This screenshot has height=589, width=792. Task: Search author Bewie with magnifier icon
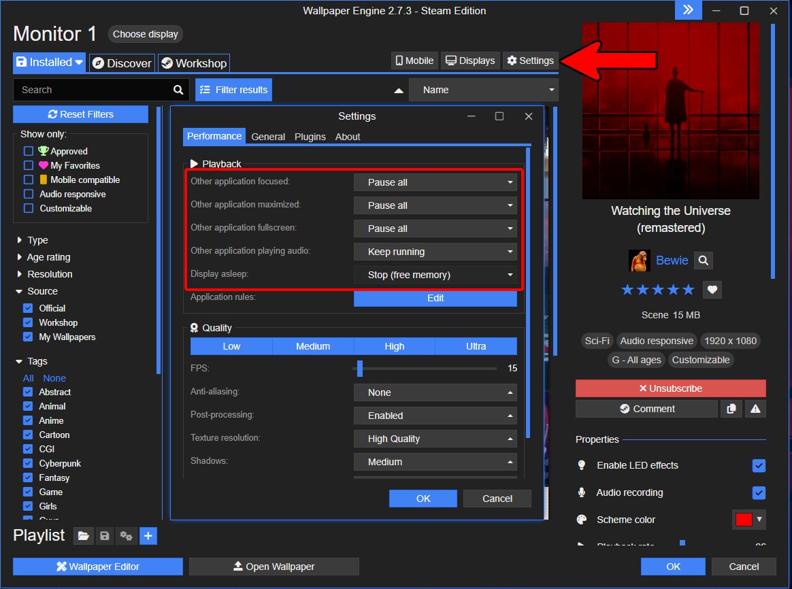tap(703, 260)
